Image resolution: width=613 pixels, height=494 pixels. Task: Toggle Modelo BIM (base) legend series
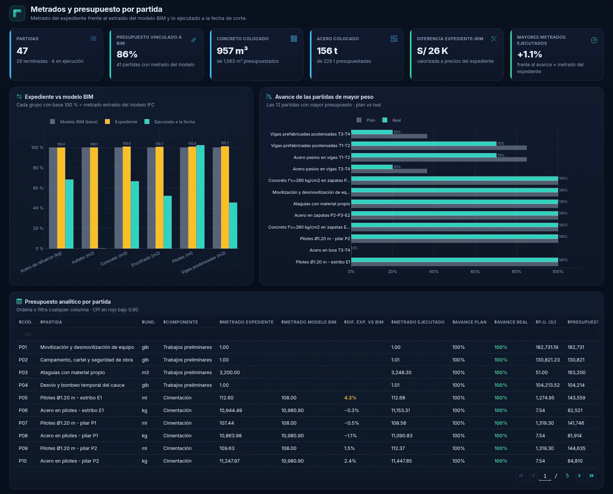click(74, 122)
